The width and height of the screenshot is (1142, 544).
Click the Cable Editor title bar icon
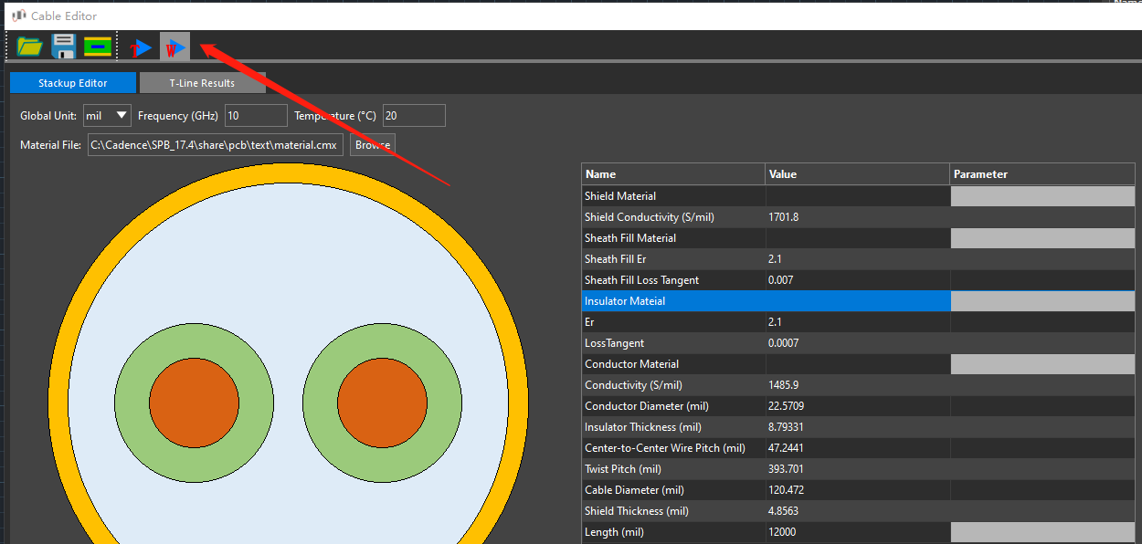click(x=18, y=16)
